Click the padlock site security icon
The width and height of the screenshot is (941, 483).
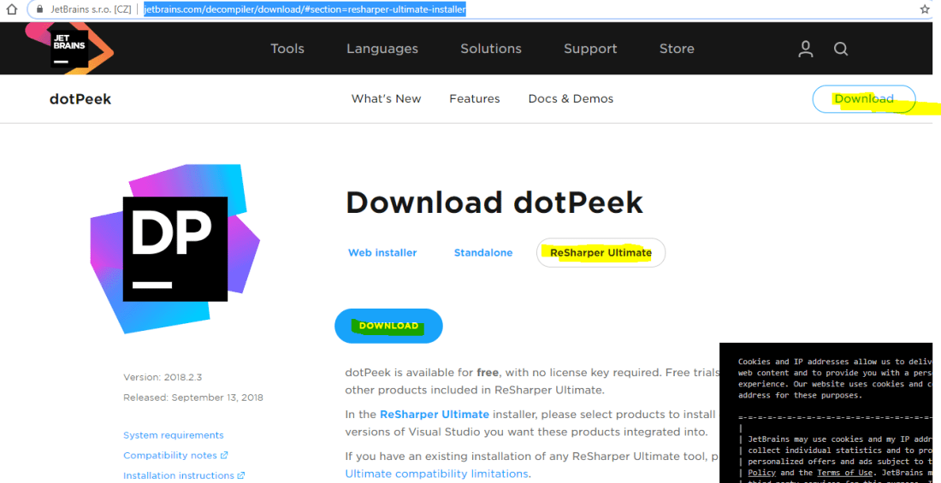(37, 9)
